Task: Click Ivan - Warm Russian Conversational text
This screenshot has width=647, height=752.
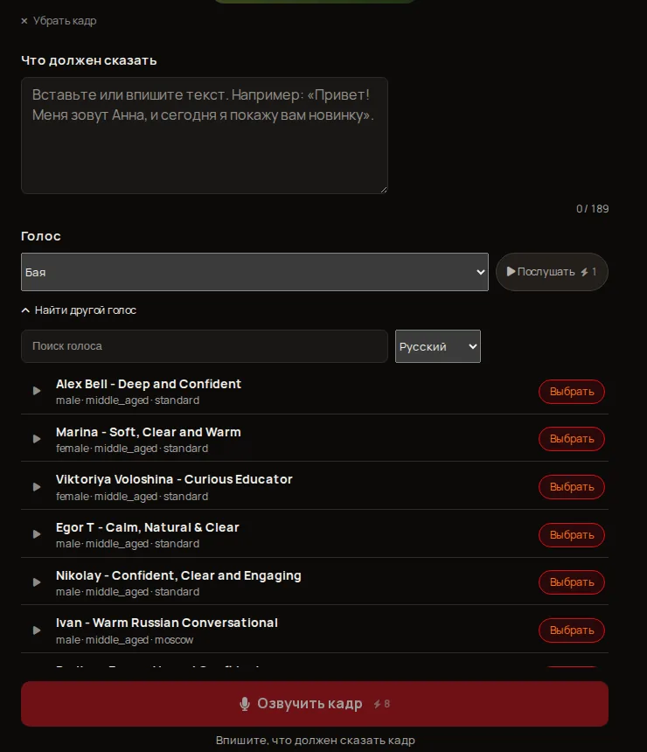Action: (167, 623)
